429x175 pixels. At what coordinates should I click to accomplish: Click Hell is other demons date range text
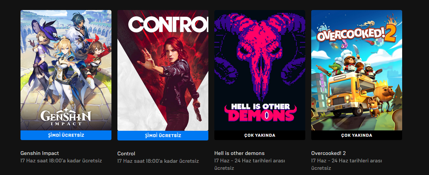249,164
